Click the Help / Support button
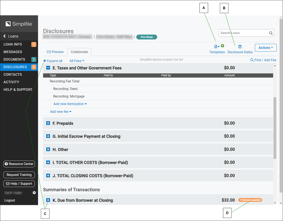This screenshot has height=221, width=283. [19, 184]
